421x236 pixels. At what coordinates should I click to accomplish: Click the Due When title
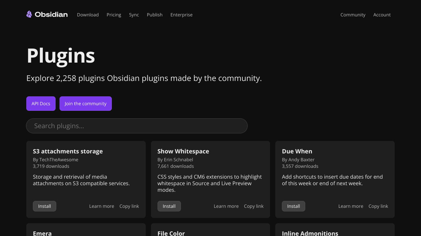click(x=297, y=151)
